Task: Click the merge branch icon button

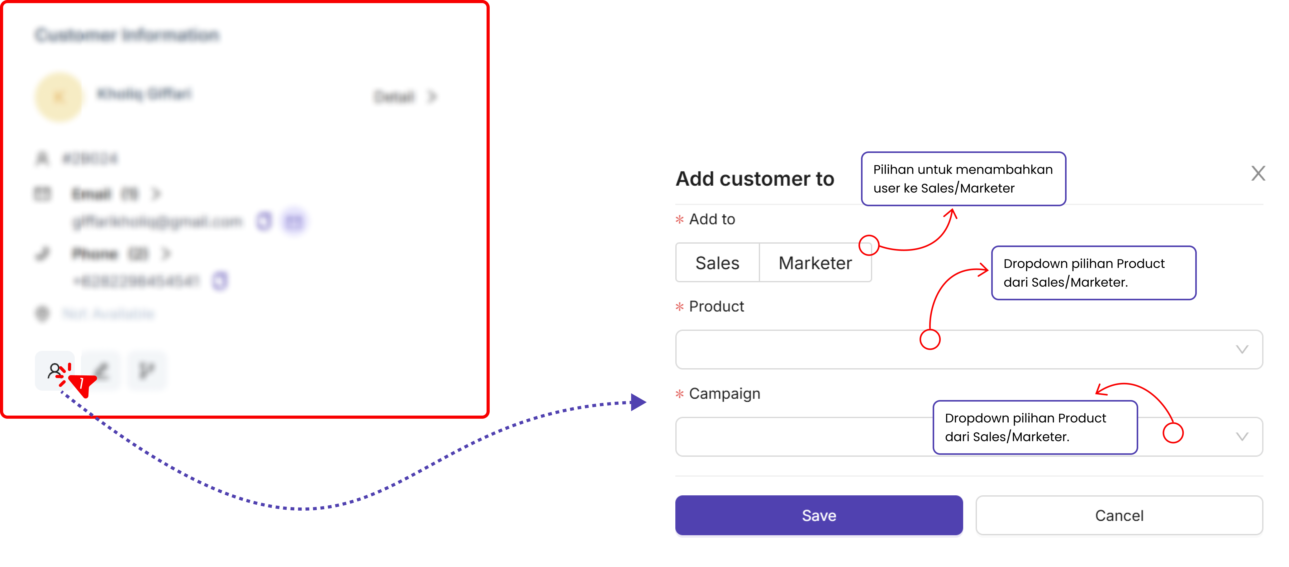Action: [x=147, y=371]
